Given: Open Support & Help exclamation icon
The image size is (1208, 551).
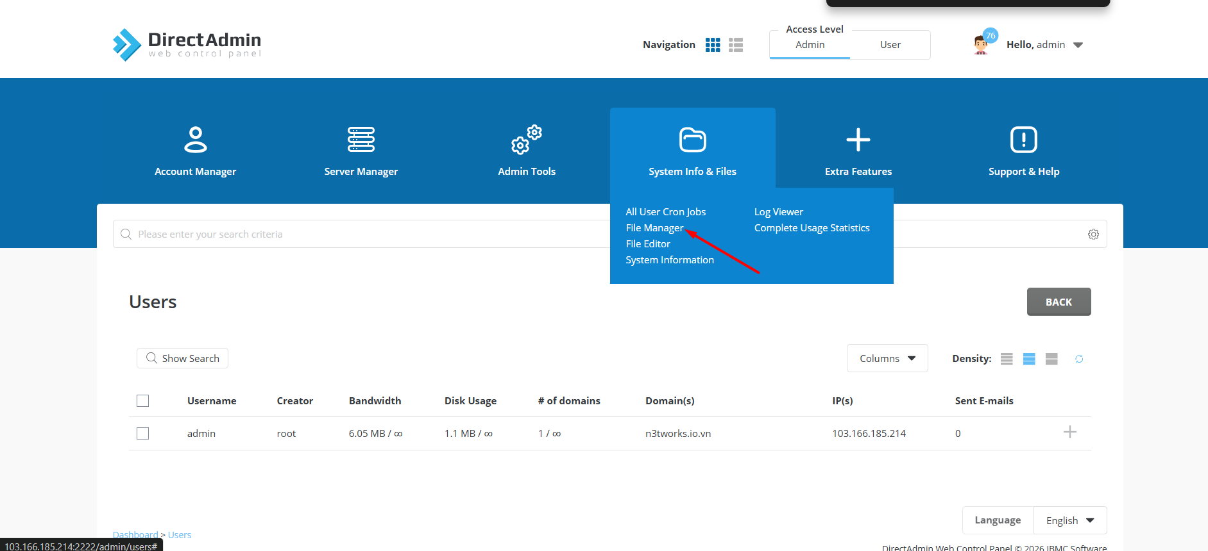Looking at the screenshot, I should [1023, 140].
